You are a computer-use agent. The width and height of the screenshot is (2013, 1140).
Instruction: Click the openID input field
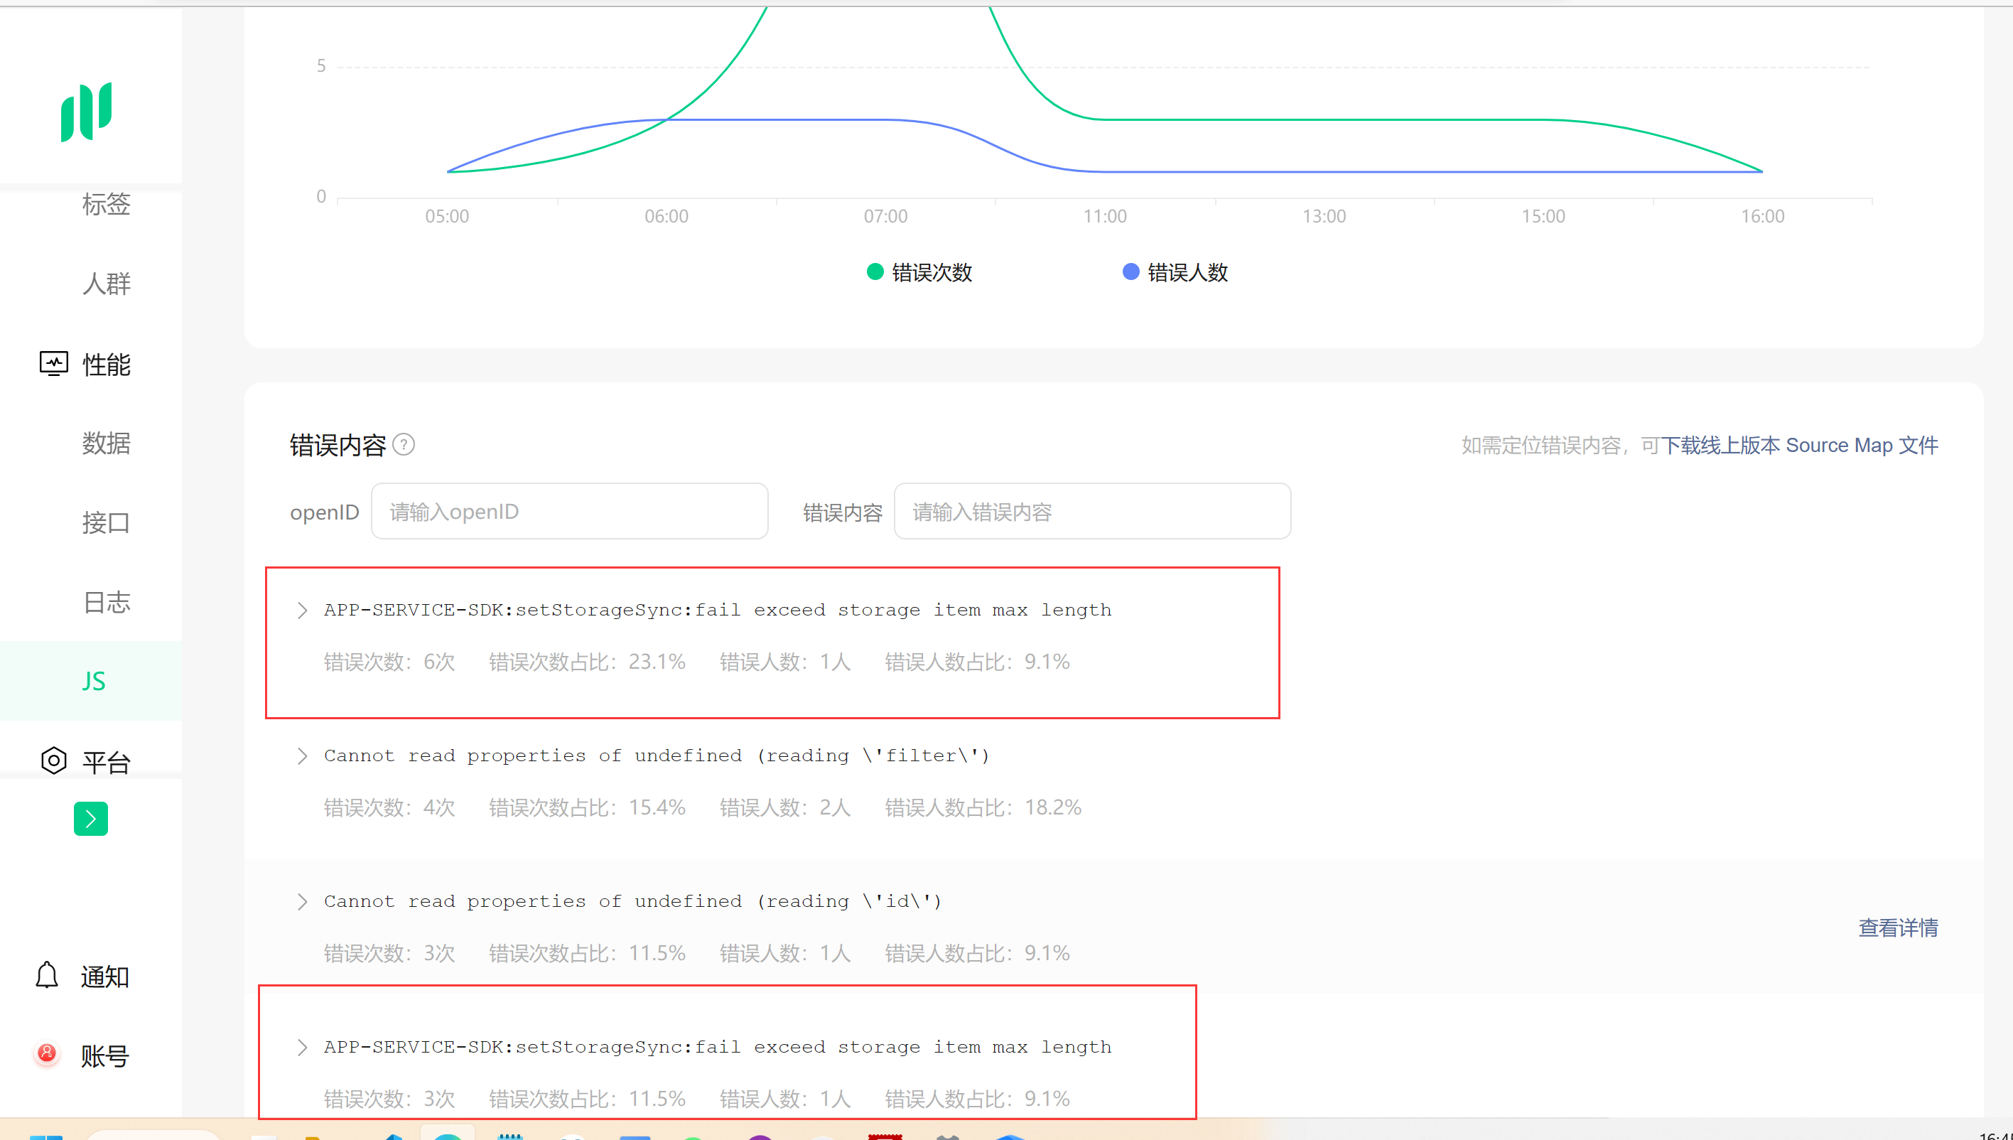click(569, 511)
